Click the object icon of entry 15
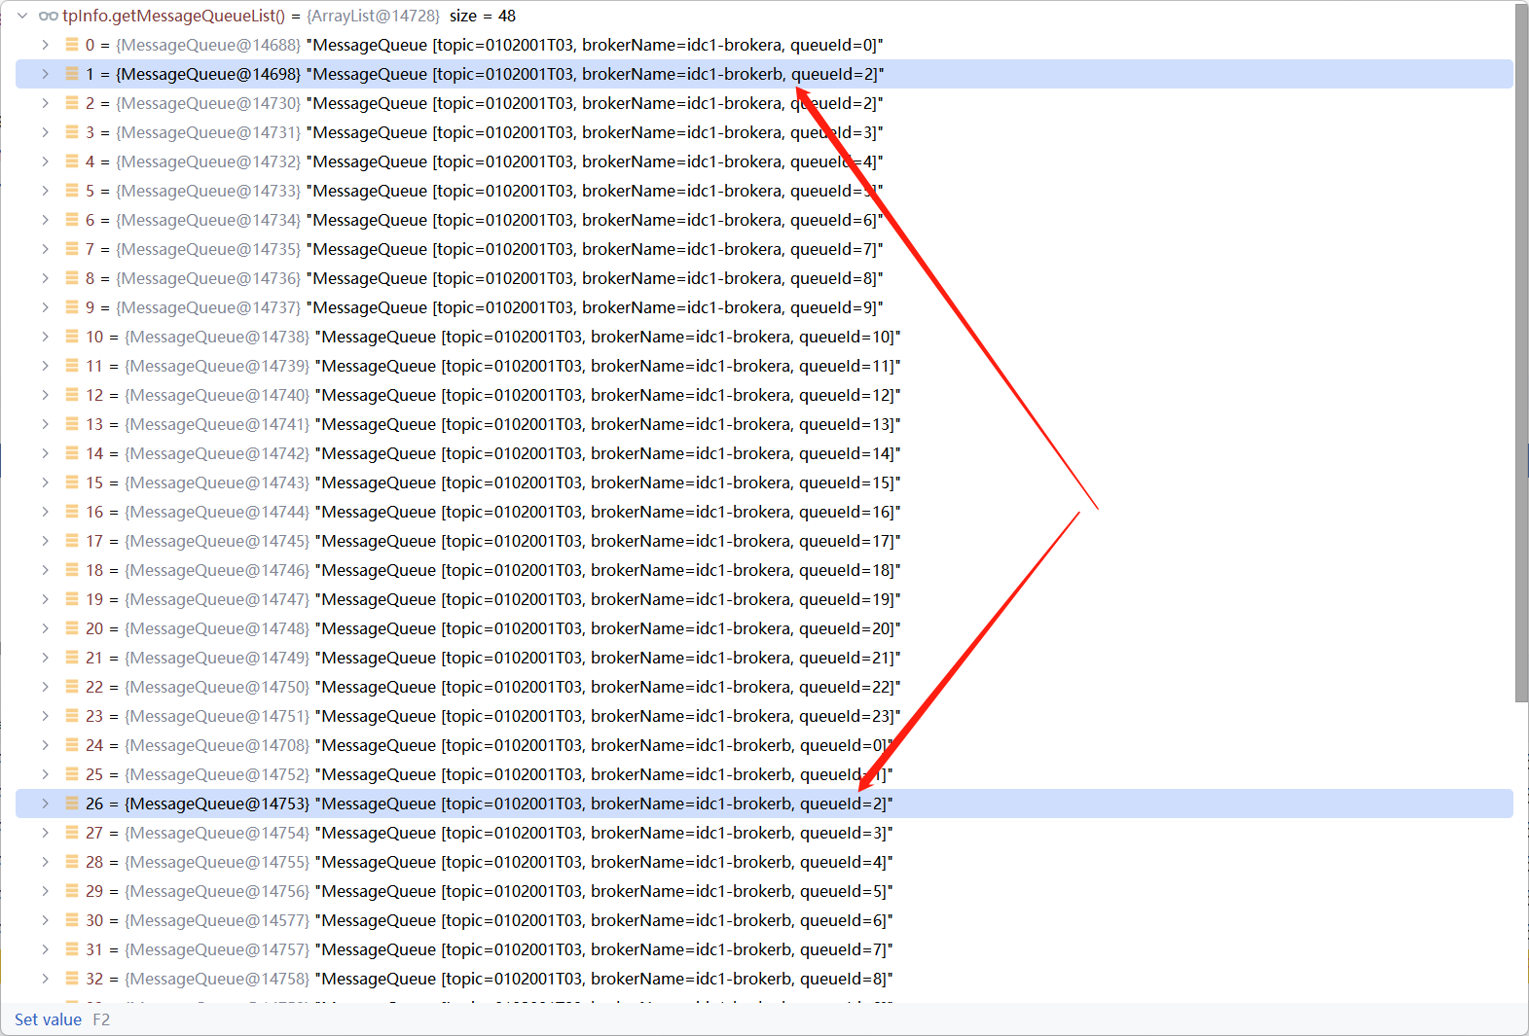 click(x=72, y=482)
